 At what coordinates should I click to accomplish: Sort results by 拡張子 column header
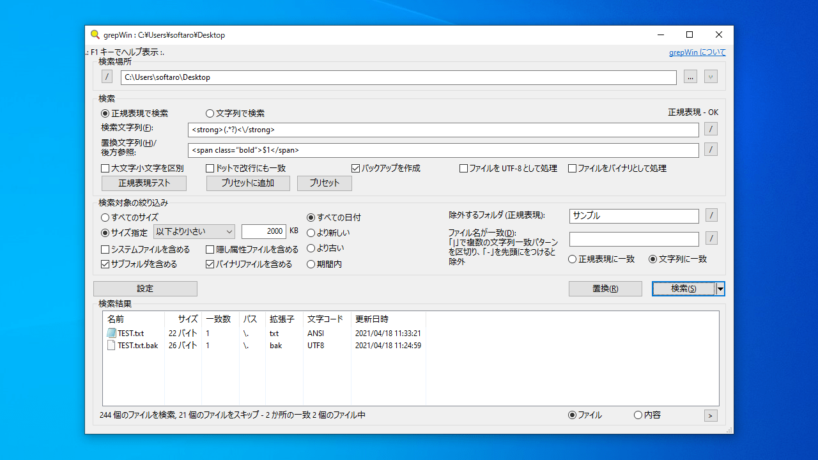pyautogui.click(x=284, y=319)
